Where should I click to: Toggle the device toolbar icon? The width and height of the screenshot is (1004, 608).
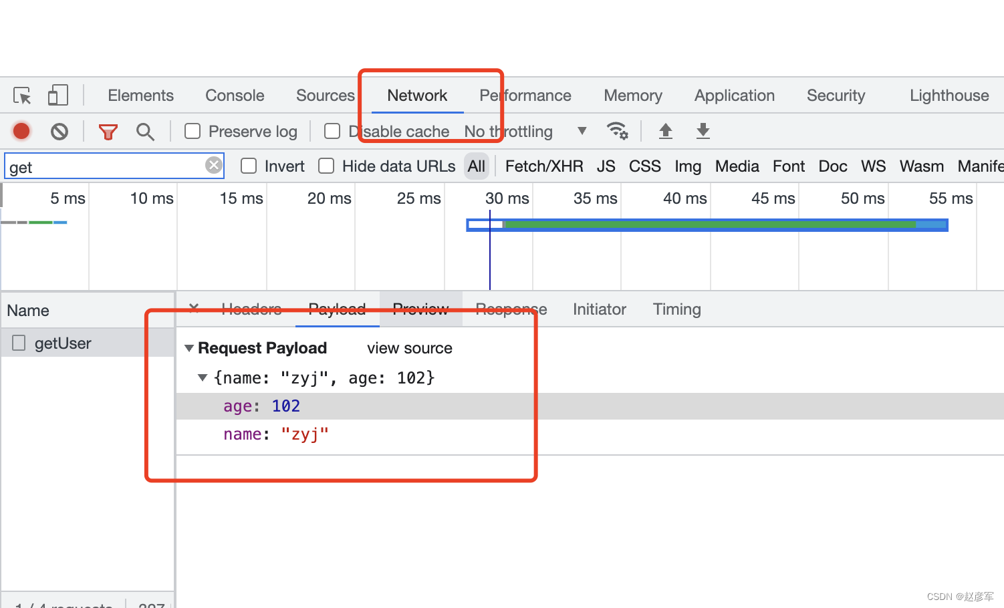pos(58,95)
